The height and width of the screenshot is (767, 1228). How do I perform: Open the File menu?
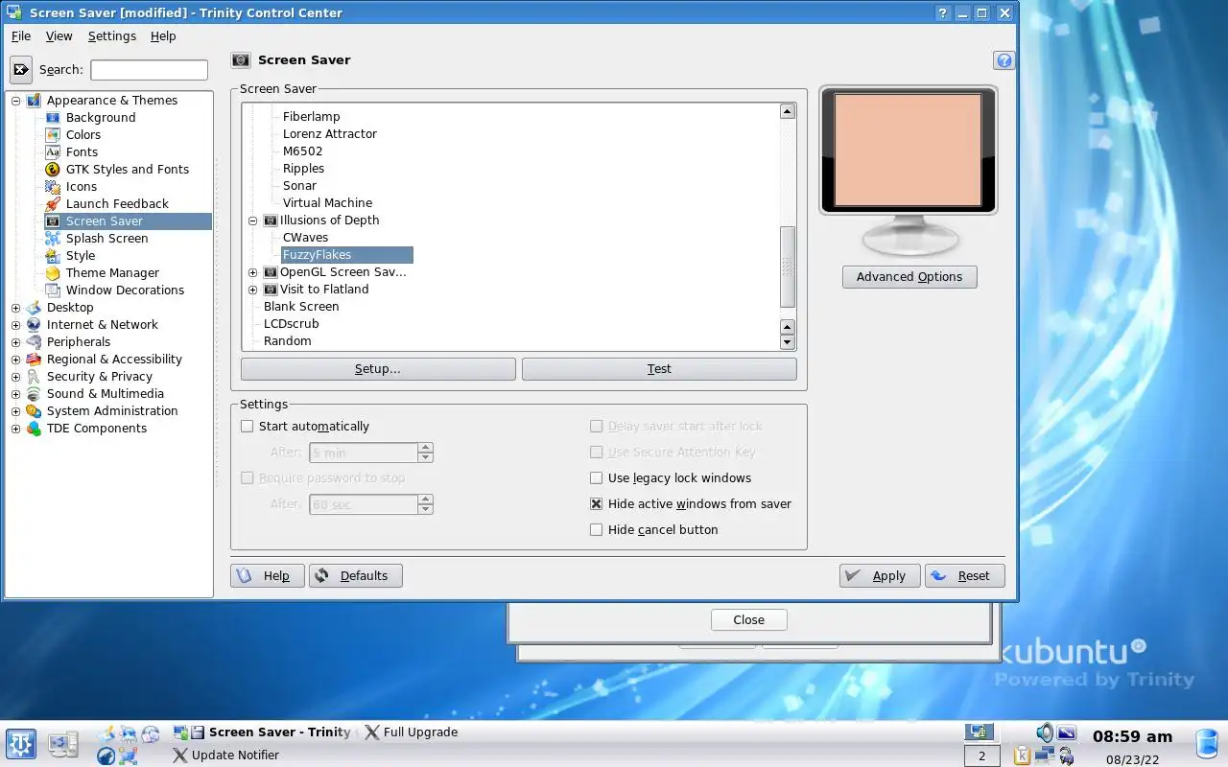(21, 36)
